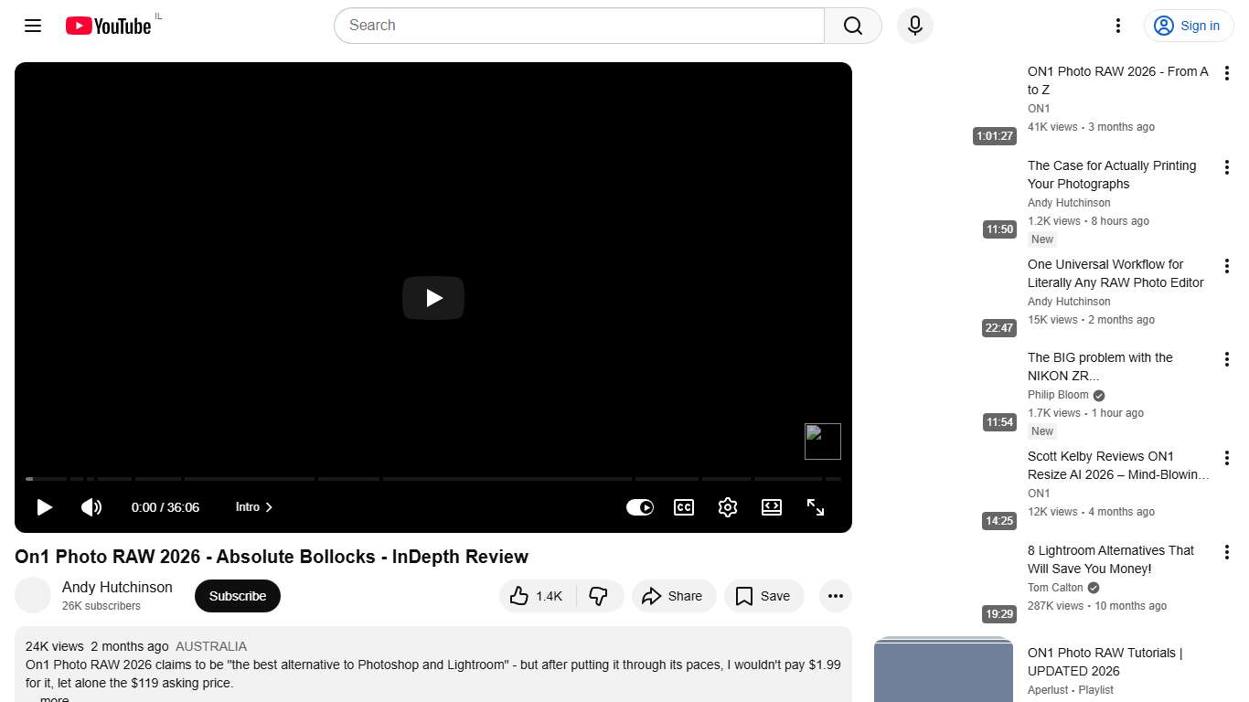Image resolution: width=1249 pixels, height=702 pixels.
Task: Open the video playback settings gear
Action: pyautogui.click(x=727, y=507)
